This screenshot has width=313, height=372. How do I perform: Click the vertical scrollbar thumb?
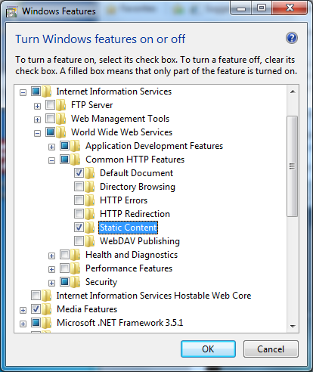coord(293,166)
